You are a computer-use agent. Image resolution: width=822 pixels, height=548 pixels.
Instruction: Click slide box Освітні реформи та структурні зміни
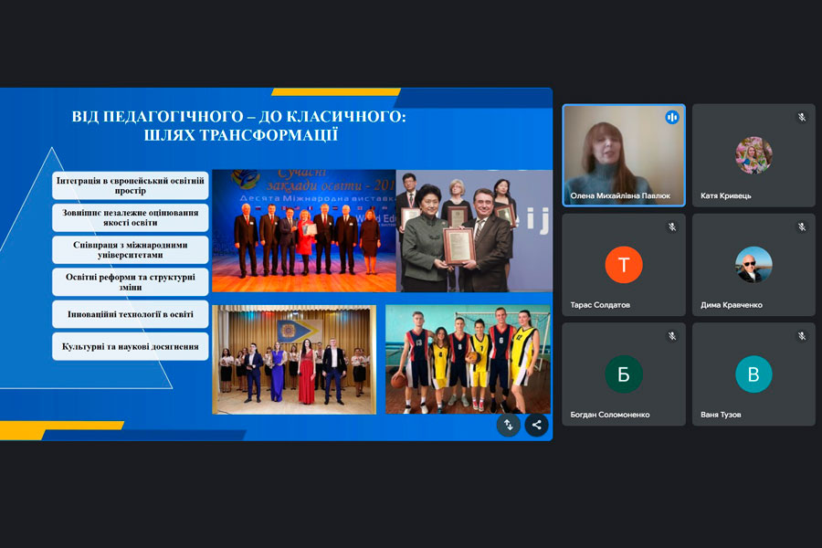[130, 281]
